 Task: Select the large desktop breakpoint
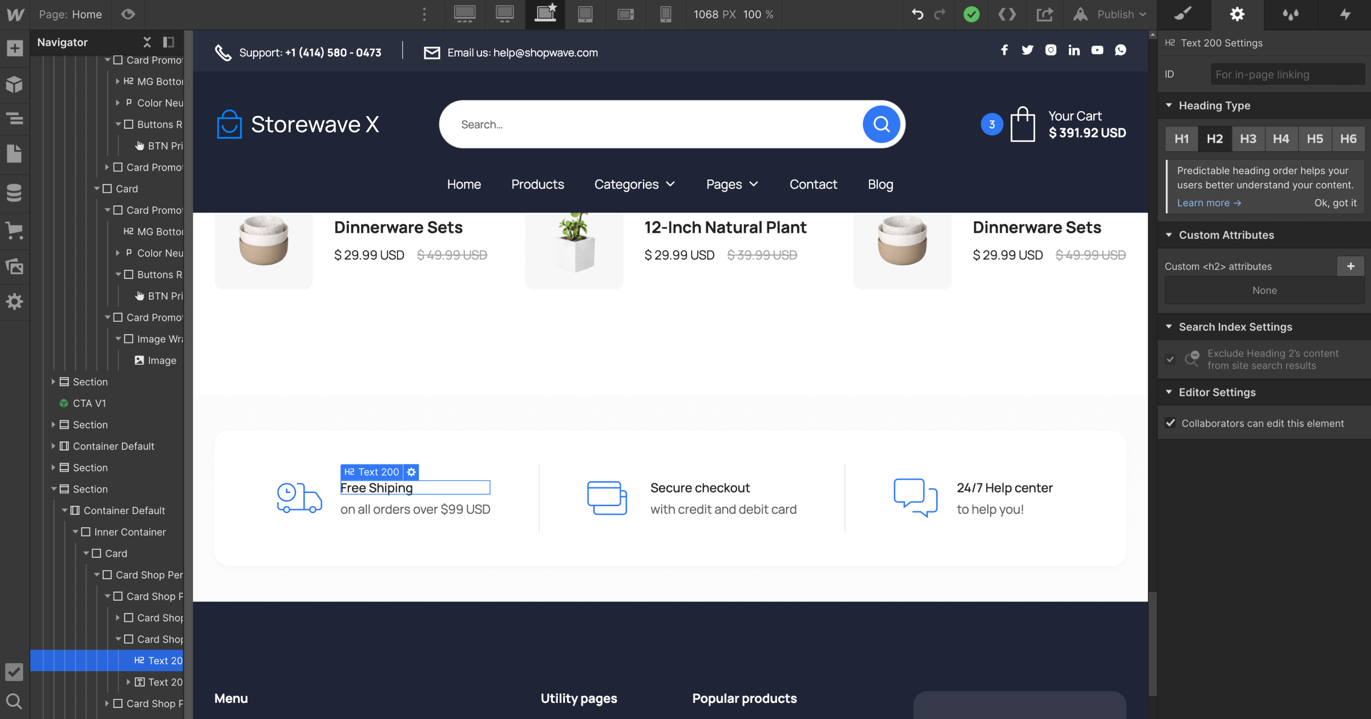(465, 14)
